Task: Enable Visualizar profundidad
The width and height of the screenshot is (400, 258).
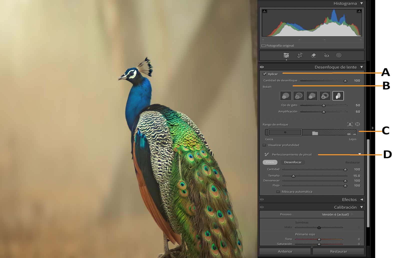Action: [x=265, y=145]
